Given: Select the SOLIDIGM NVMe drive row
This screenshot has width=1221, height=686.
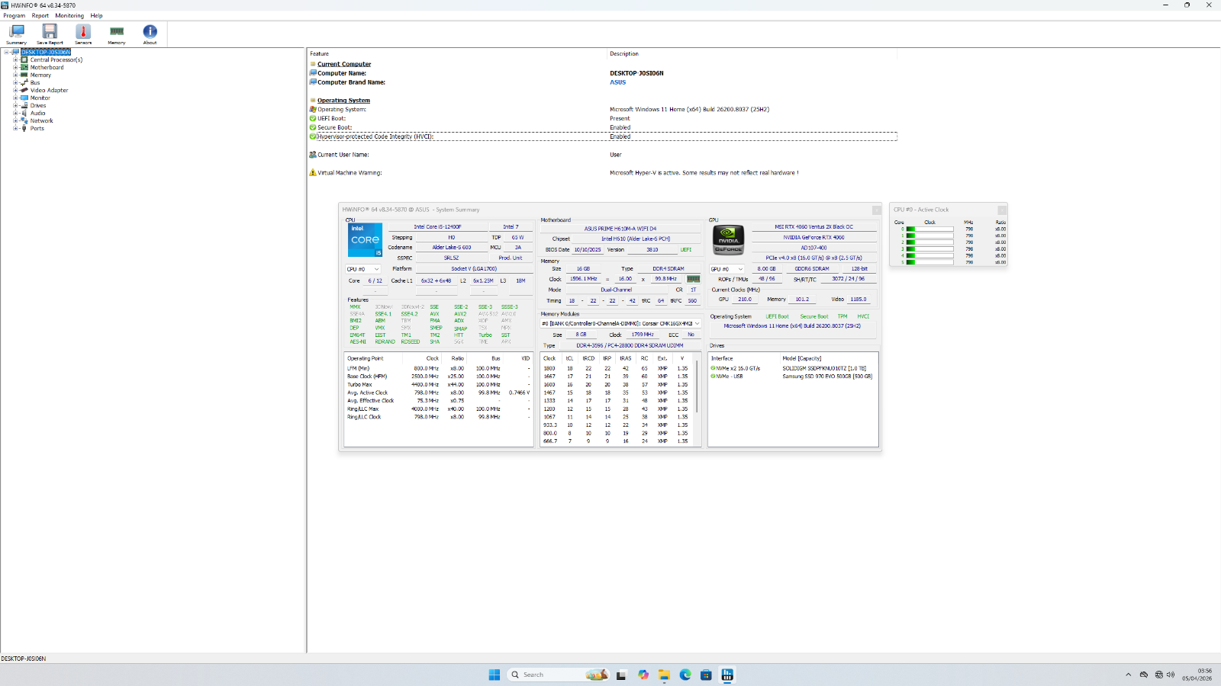Looking at the screenshot, I should [x=793, y=368].
